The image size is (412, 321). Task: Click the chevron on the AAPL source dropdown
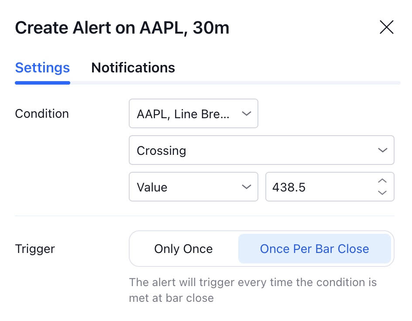[246, 114]
